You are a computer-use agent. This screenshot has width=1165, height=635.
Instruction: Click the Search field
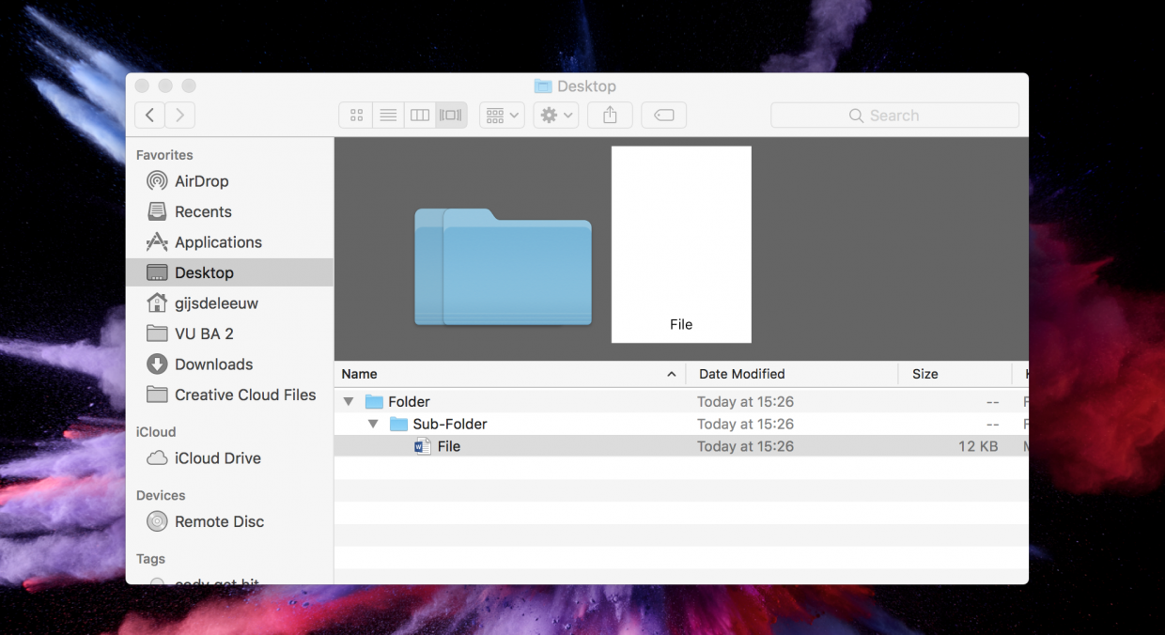(894, 116)
